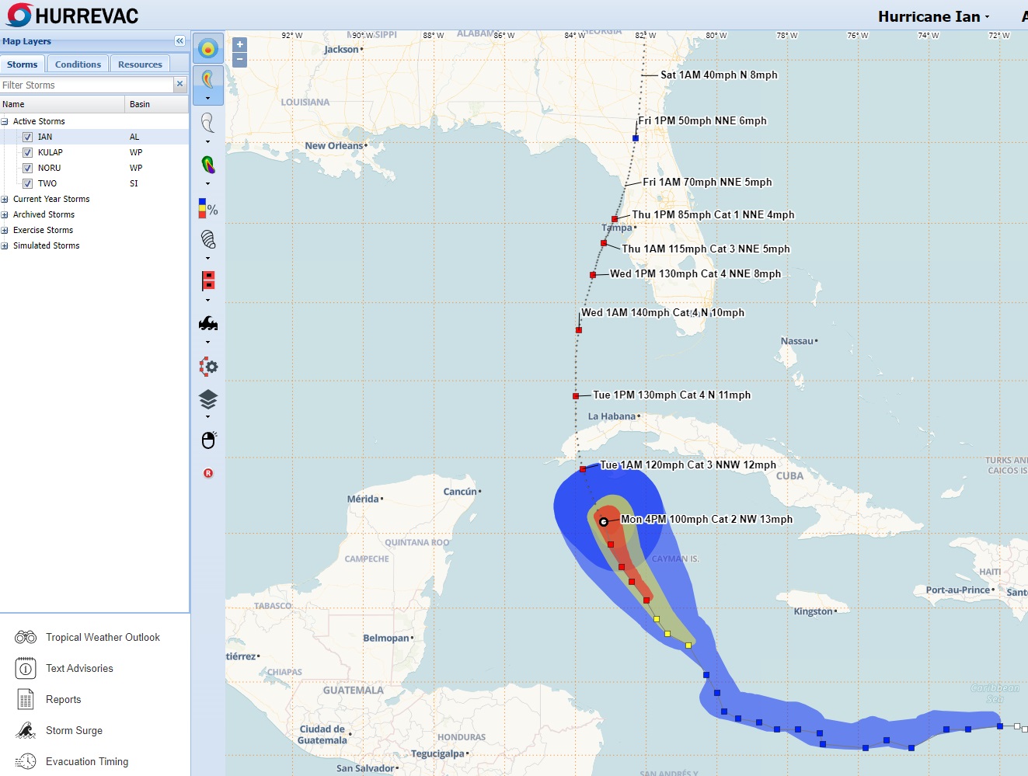1028x776 pixels.
Task: Click the Fri 1PM 50mph blue forecast point
Action: pyautogui.click(x=636, y=138)
